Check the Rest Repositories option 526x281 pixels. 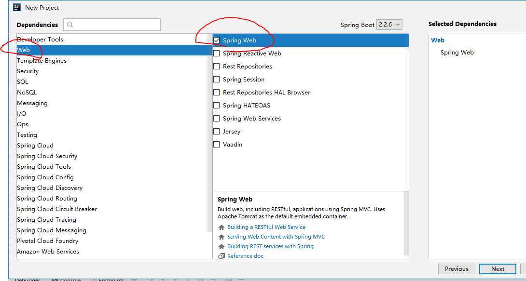[x=217, y=67]
